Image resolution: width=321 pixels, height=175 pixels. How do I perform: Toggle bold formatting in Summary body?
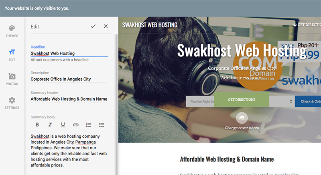click(x=37, y=125)
